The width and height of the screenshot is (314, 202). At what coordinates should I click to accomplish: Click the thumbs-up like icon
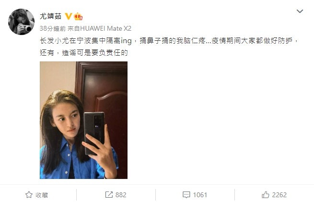[x=266, y=195]
